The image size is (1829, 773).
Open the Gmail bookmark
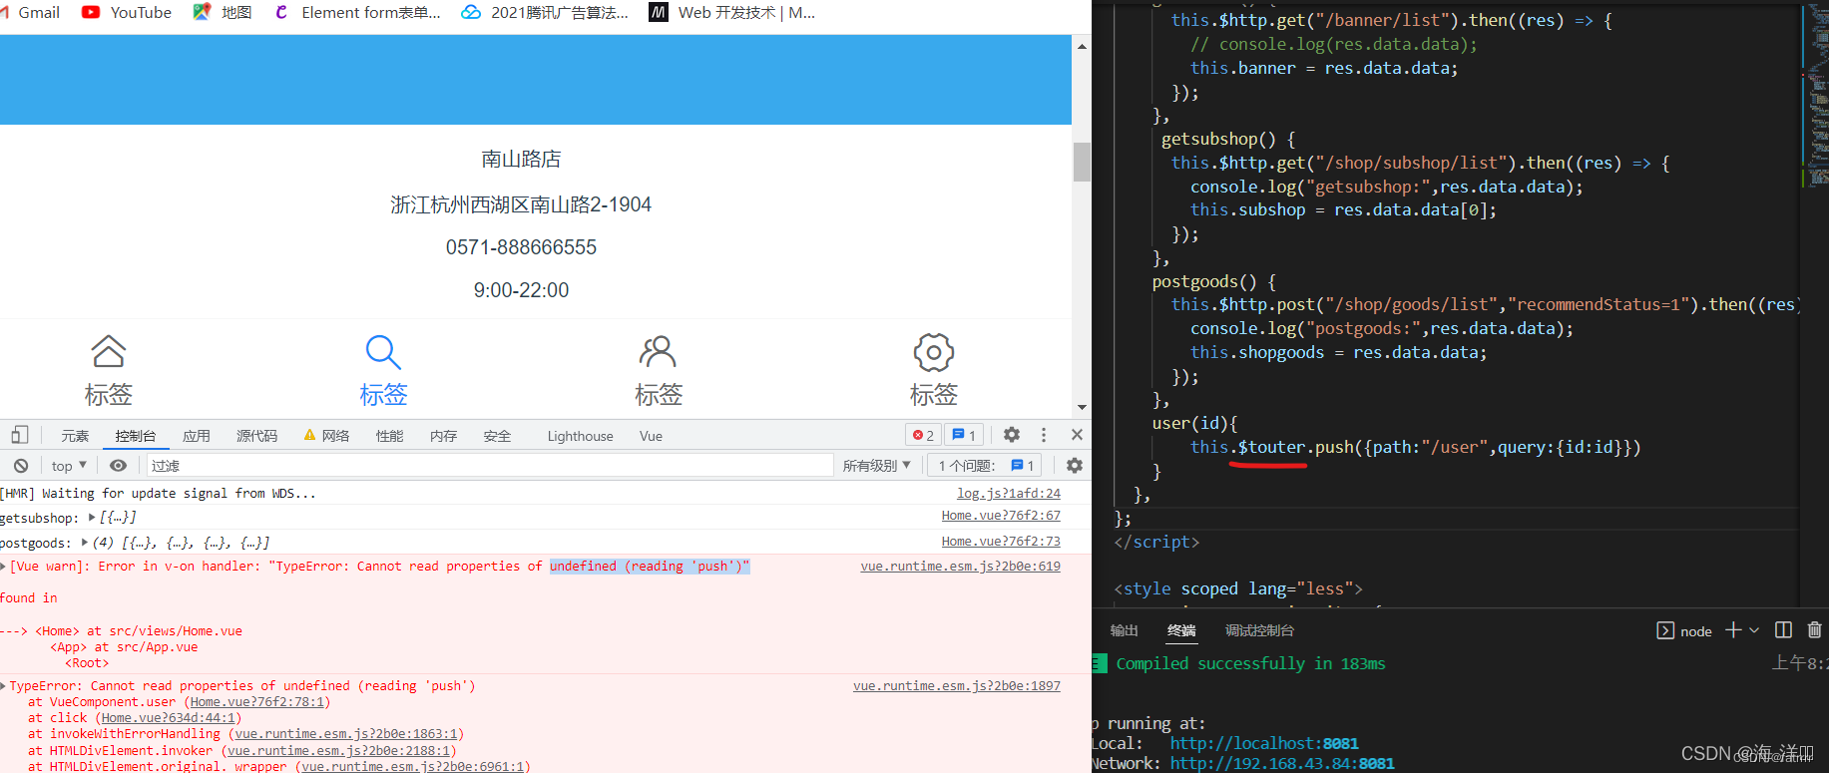(30, 12)
